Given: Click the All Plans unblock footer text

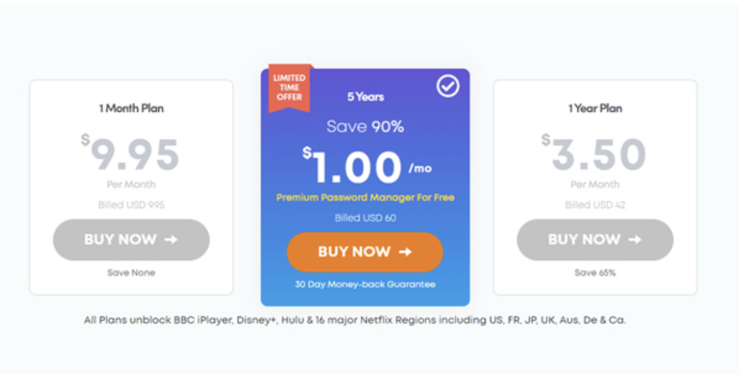Looking at the screenshot, I should (x=355, y=320).
